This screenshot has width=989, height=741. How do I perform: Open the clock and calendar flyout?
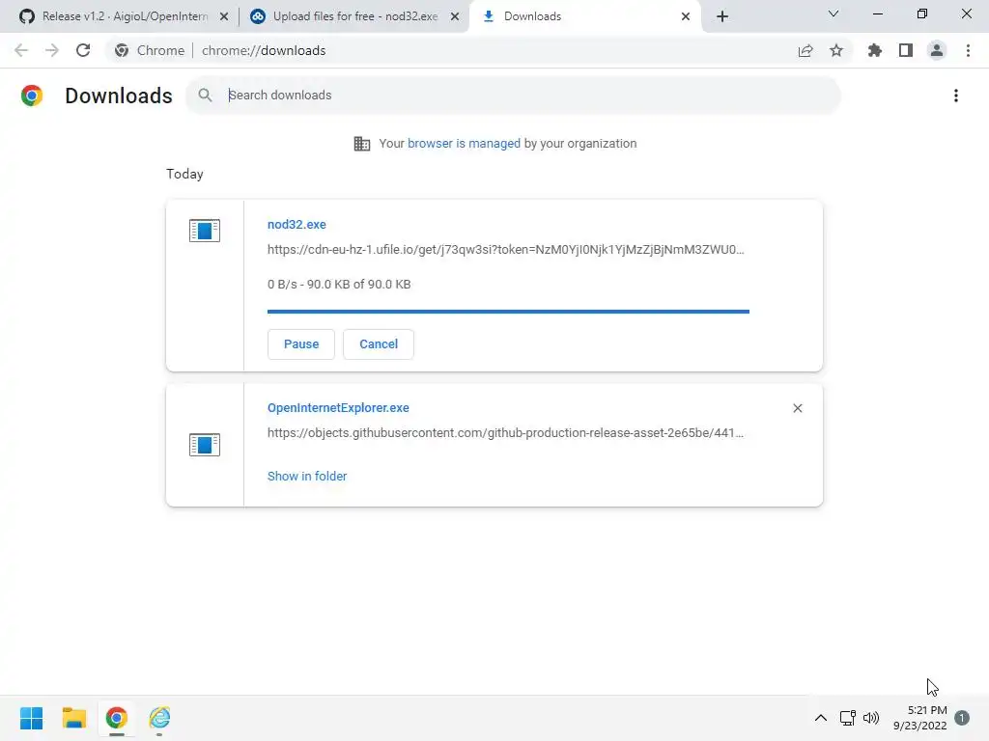919,718
